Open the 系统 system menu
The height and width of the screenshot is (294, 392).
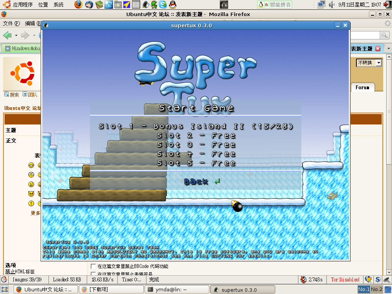tap(58, 5)
